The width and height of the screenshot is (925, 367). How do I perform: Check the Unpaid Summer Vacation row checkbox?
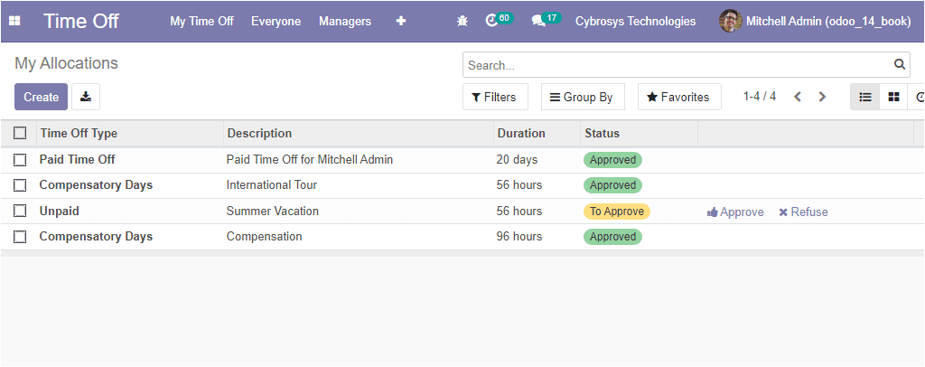tap(20, 212)
